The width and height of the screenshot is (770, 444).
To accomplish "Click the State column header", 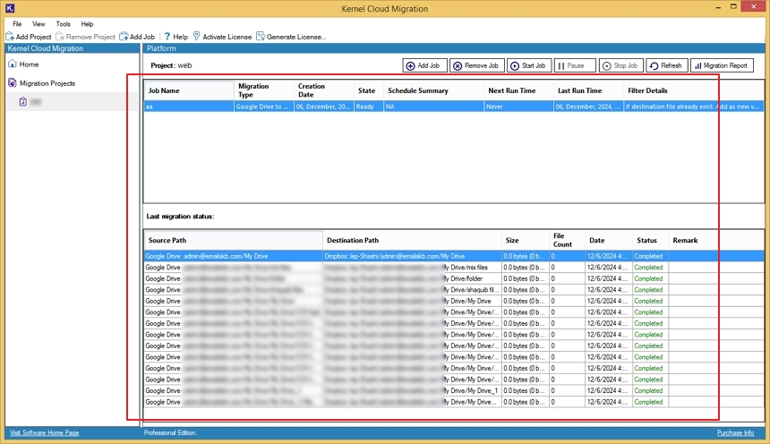I will coord(369,90).
